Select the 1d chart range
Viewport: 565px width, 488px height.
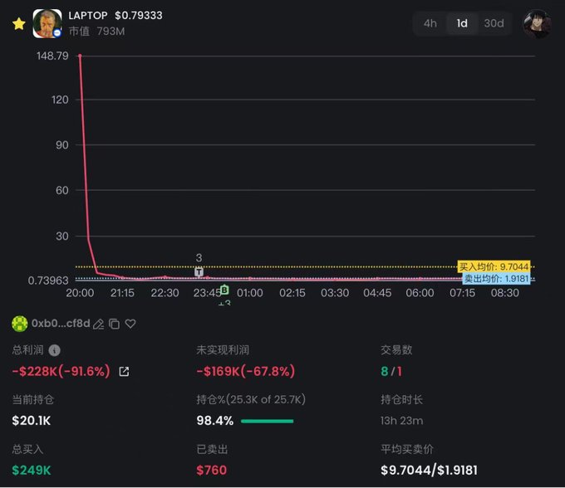(462, 23)
